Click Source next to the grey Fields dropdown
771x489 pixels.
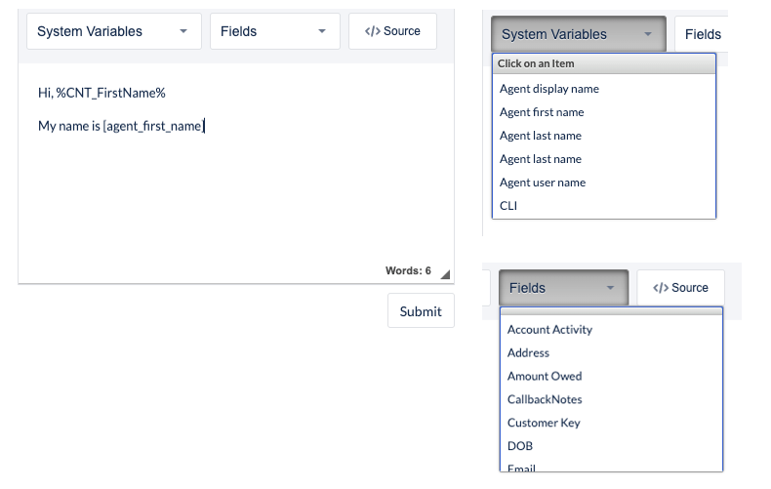pyautogui.click(x=680, y=288)
